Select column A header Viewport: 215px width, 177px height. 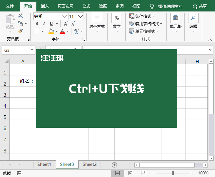[23, 61]
